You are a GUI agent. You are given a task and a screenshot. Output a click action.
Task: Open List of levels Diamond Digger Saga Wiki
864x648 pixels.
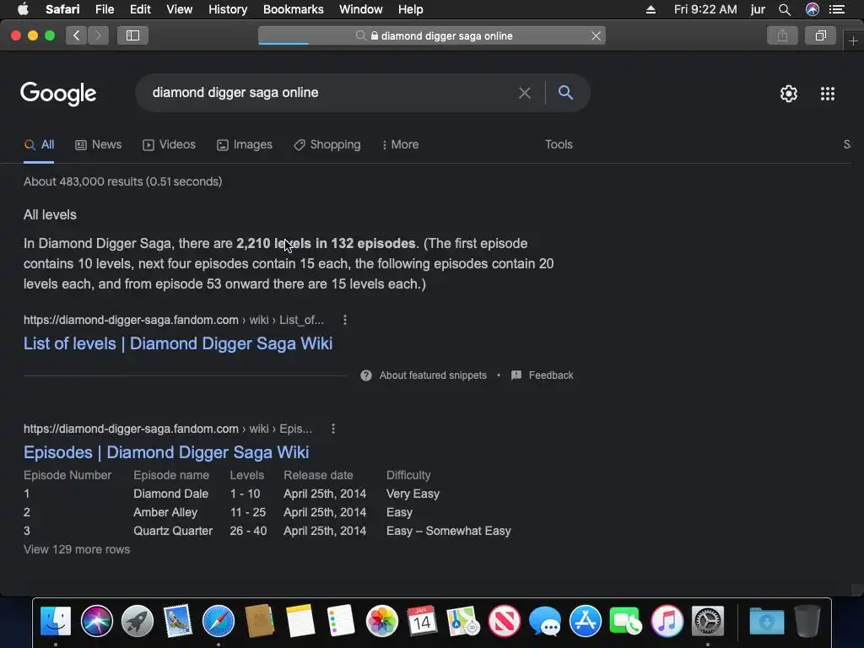pos(178,343)
